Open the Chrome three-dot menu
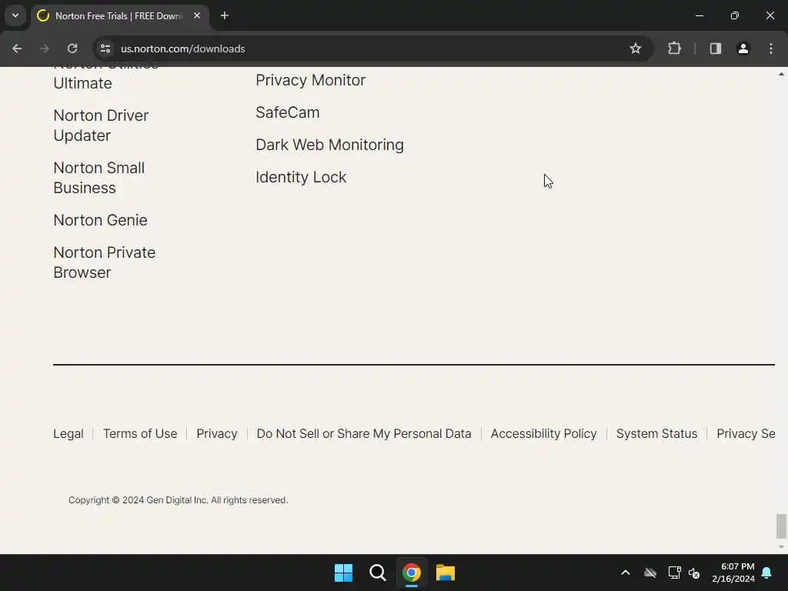The image size is (788, 591). click(x=771, y=48)
